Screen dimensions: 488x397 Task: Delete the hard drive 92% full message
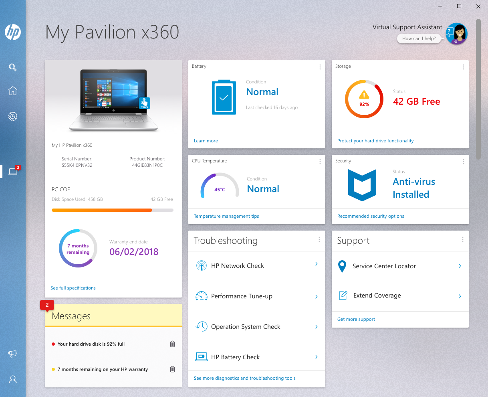click(x=172, y=344)
